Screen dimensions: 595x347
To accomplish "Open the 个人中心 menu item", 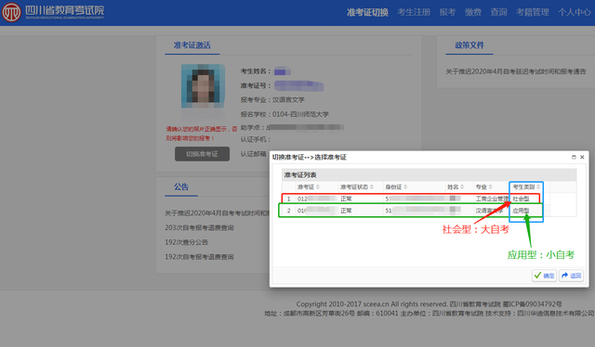I will 575,12.
